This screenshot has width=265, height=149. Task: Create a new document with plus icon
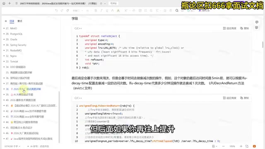click(x=10, y=3)
